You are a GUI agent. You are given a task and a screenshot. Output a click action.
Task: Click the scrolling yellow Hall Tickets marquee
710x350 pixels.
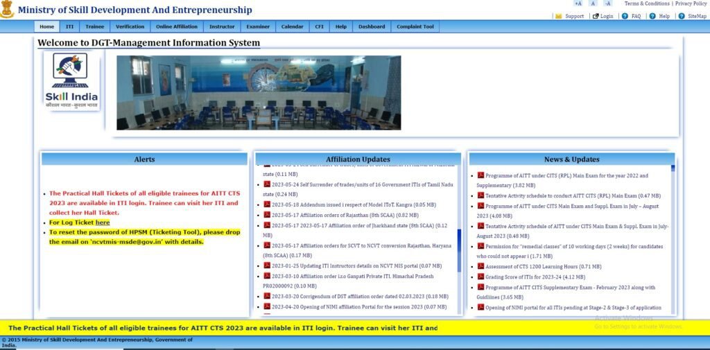tap(223, 328)
